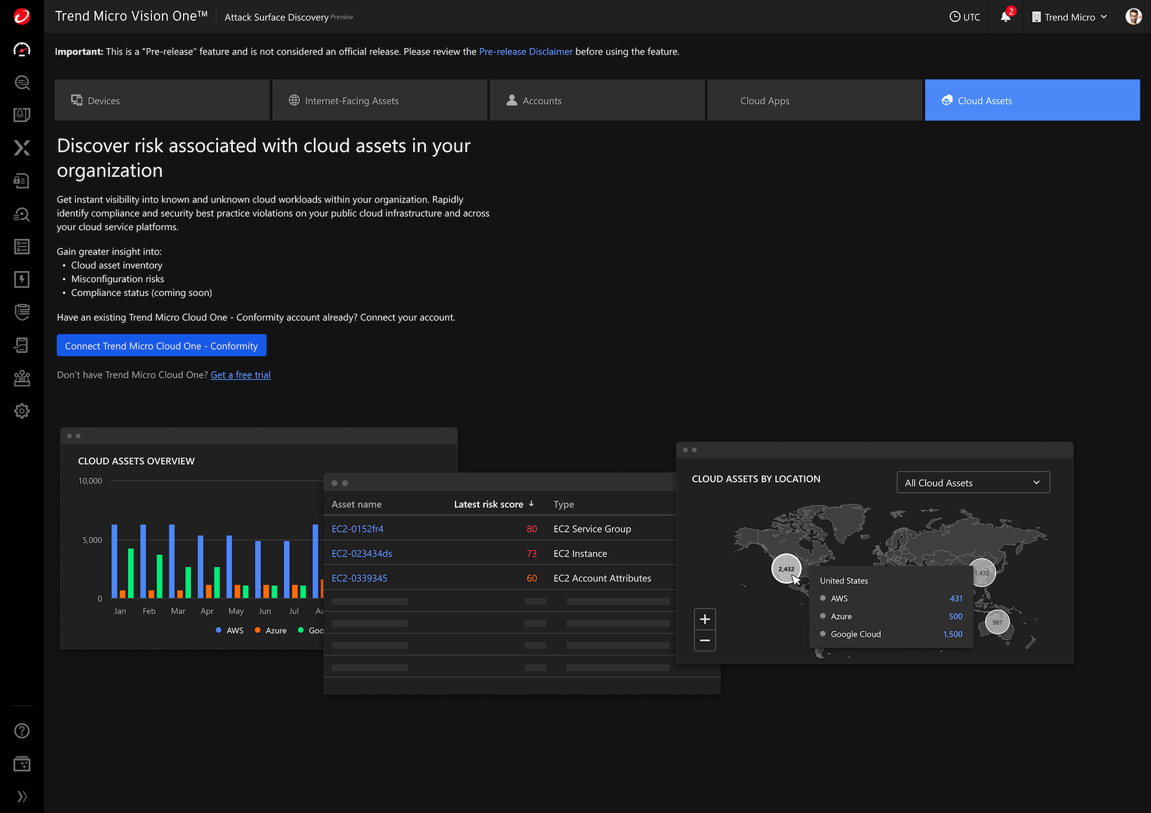Image resolution: width=1151 pixels, height=813 pixels.
Task: Switch to the Devices tab
Action: 162,101
